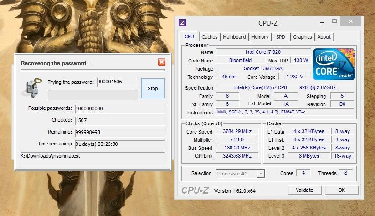Image resolution: width=375 pixels, height=216 pixels.
Task: Click the Intel Core i7 inside badge
Action: pos(334,64)
